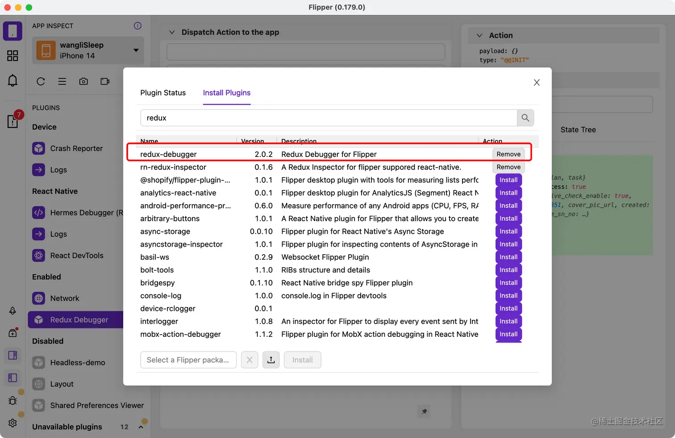Click android-performance-pr... plugin name

pyautogui.click(x=186, y=206)
